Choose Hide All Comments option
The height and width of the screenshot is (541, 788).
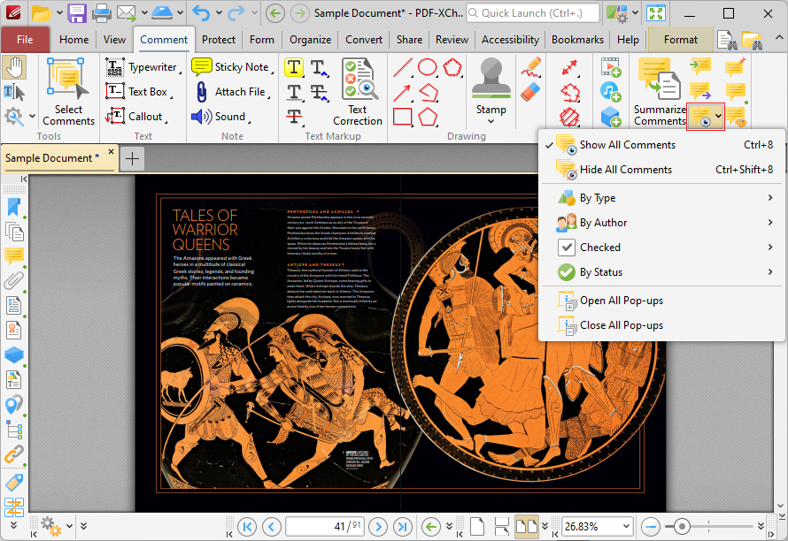pyautogui.click(x=662, y=170)
